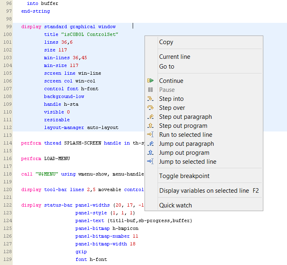The height and width of the screenshot is (265, 287).
Task: Click the "end-string" statement in the editor
Action: [x=36, y=11]
